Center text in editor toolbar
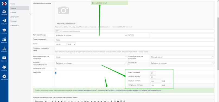The height and width of the screenshot is (102, 219). [95, 101]
